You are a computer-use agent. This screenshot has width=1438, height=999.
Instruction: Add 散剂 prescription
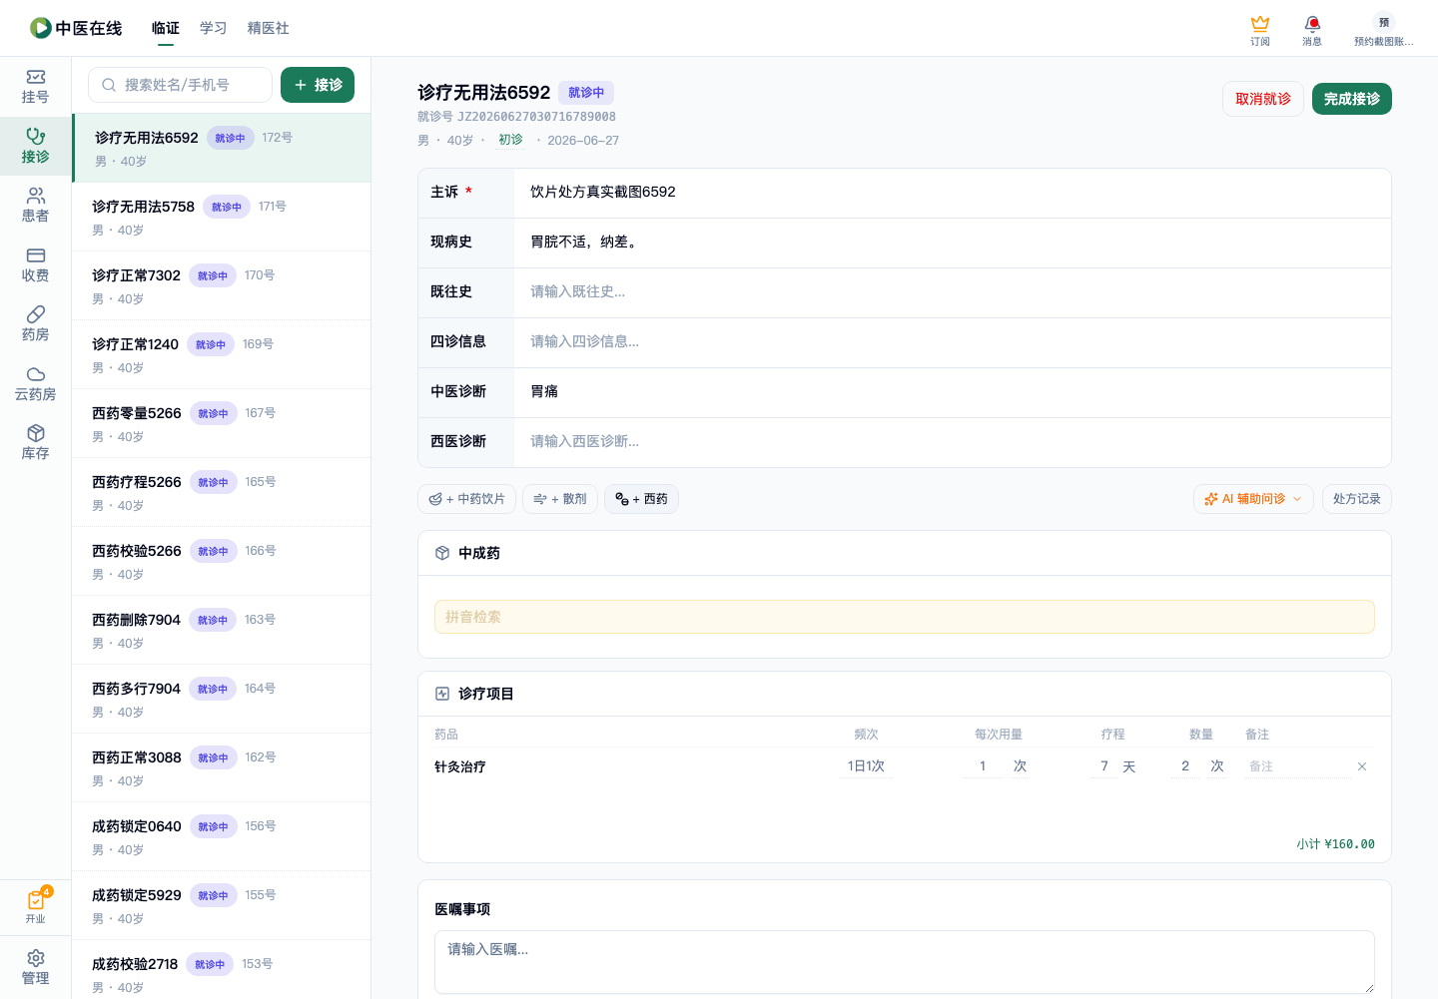point(560,499)
